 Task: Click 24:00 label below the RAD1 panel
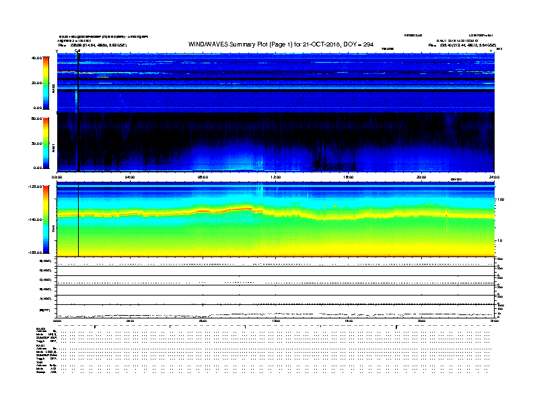[494, 177]
